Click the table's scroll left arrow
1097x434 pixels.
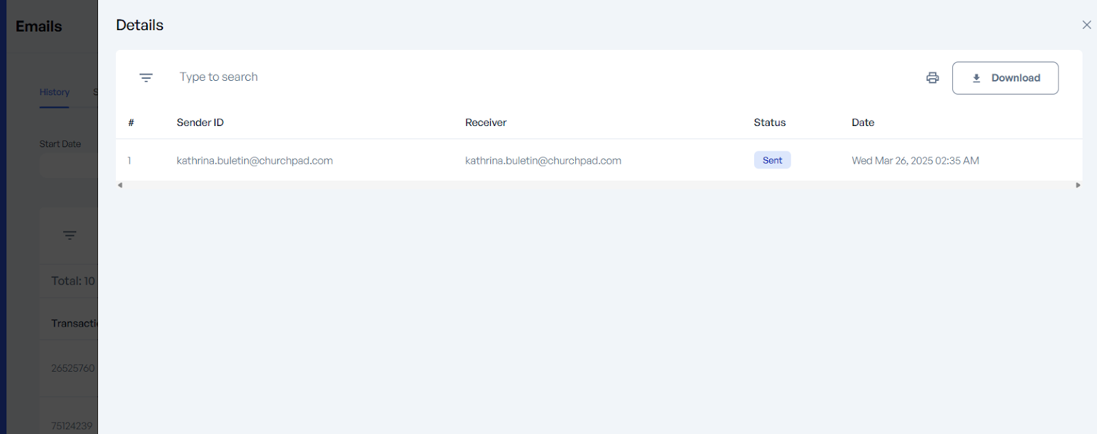pyautogui.click(x=120, y=185)
